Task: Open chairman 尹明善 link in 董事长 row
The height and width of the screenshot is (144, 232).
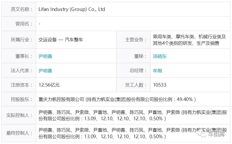Action: 45,56
